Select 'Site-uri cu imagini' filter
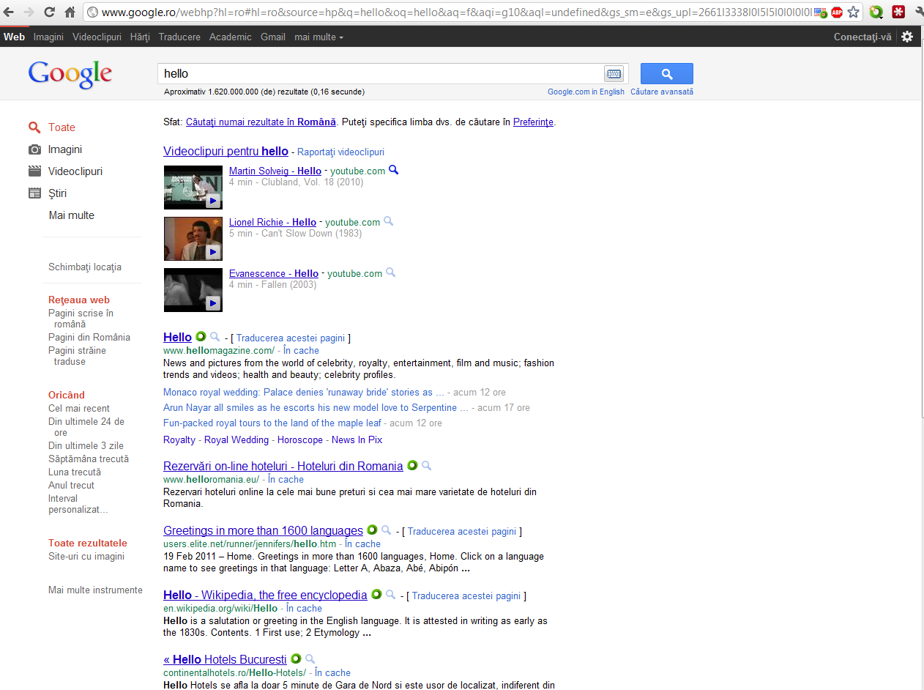 click(86, 556)
